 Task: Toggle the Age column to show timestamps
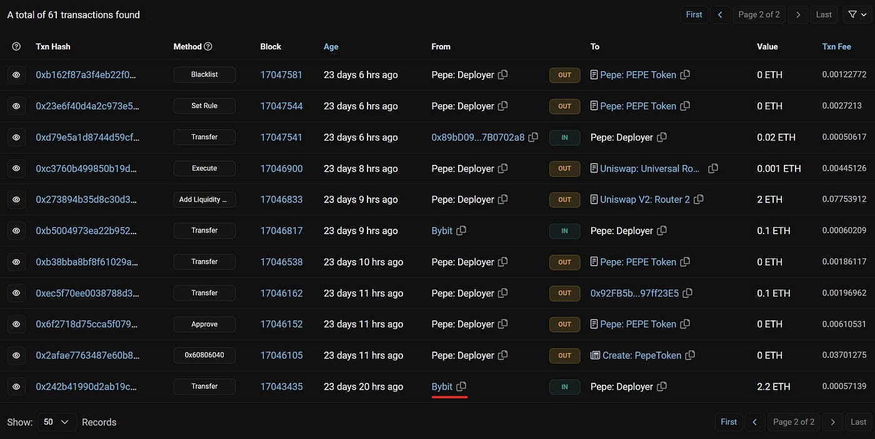click(x=331, y=46)
